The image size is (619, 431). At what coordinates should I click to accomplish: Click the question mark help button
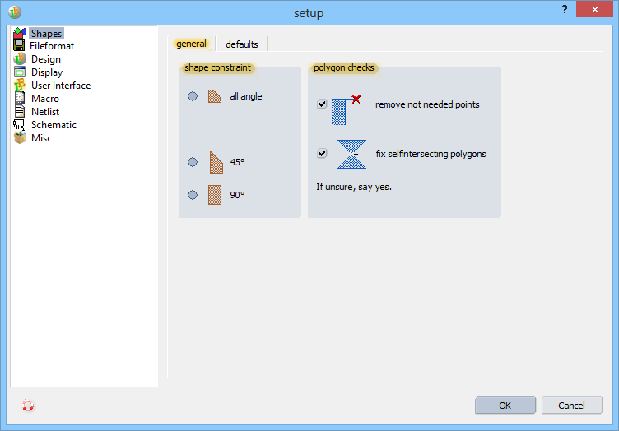[565, 9]
